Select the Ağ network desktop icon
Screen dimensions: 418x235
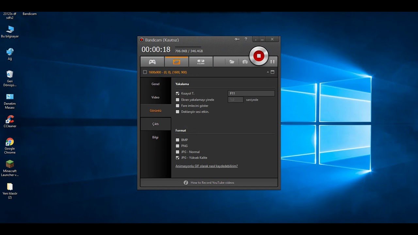10,54
